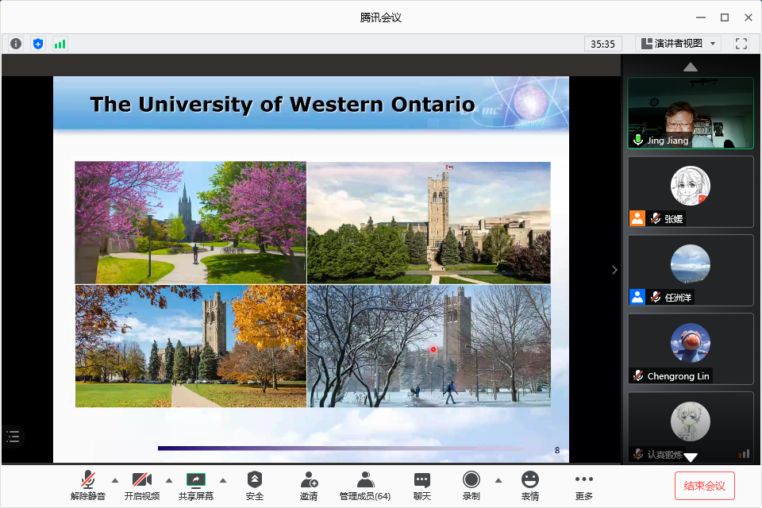Open 管理成员(64) members panel
This screenshot has width=762, height=508.
[x=364, y=485]
